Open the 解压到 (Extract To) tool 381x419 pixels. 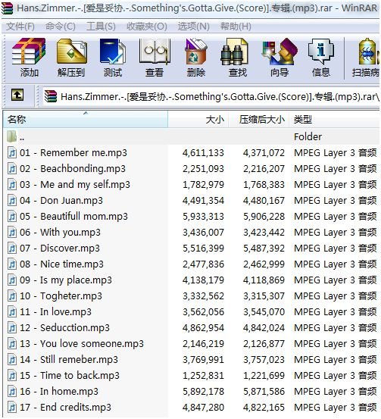pos(71,57)
